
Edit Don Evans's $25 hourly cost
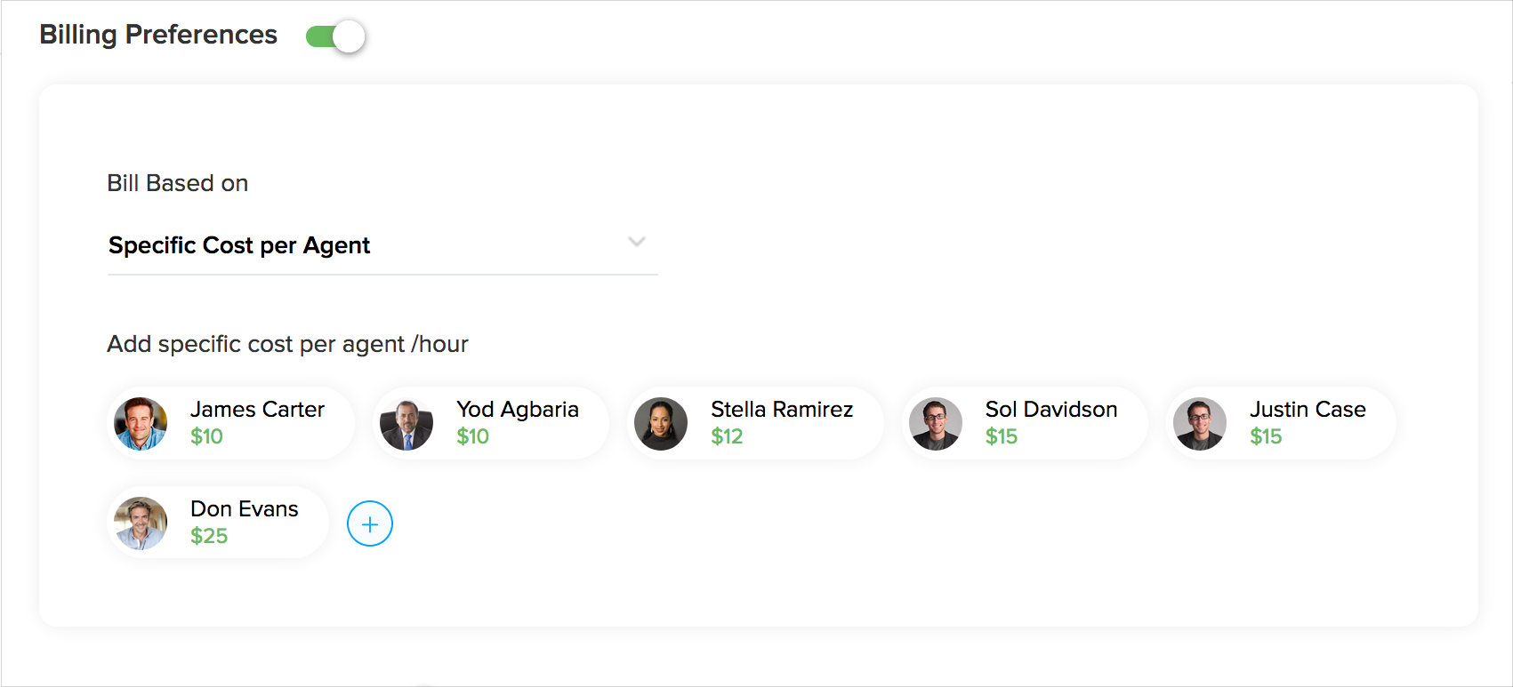pyautogui.click(x=210, y=536)
